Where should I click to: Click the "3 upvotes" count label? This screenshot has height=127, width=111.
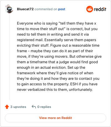(x=18, y=107)
